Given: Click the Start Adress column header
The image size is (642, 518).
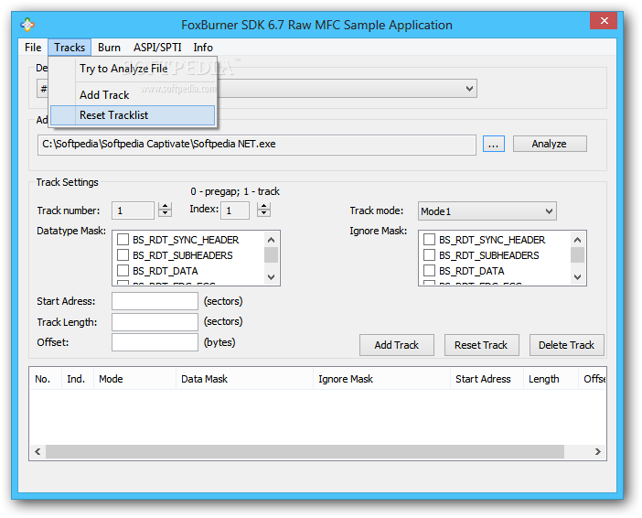Looking at the screenshot, I should click(x=487, y=379).
